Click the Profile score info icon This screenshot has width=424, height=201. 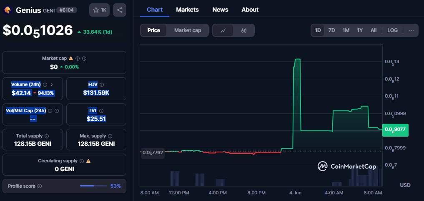40,186
